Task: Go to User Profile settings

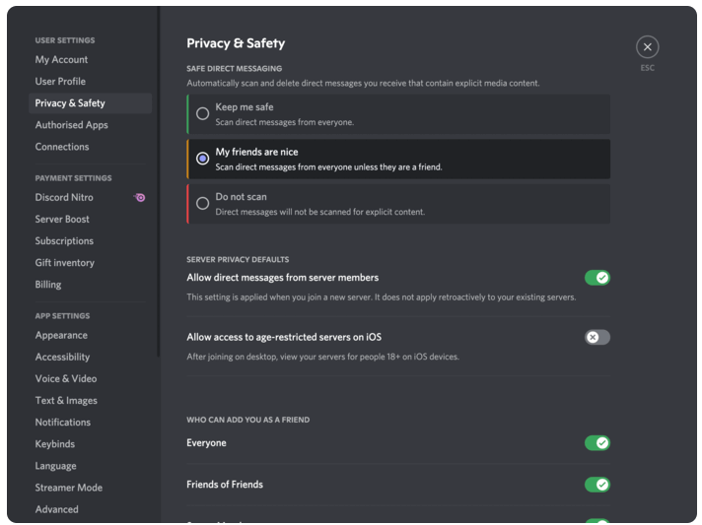Action: click(x=60, y=82)
